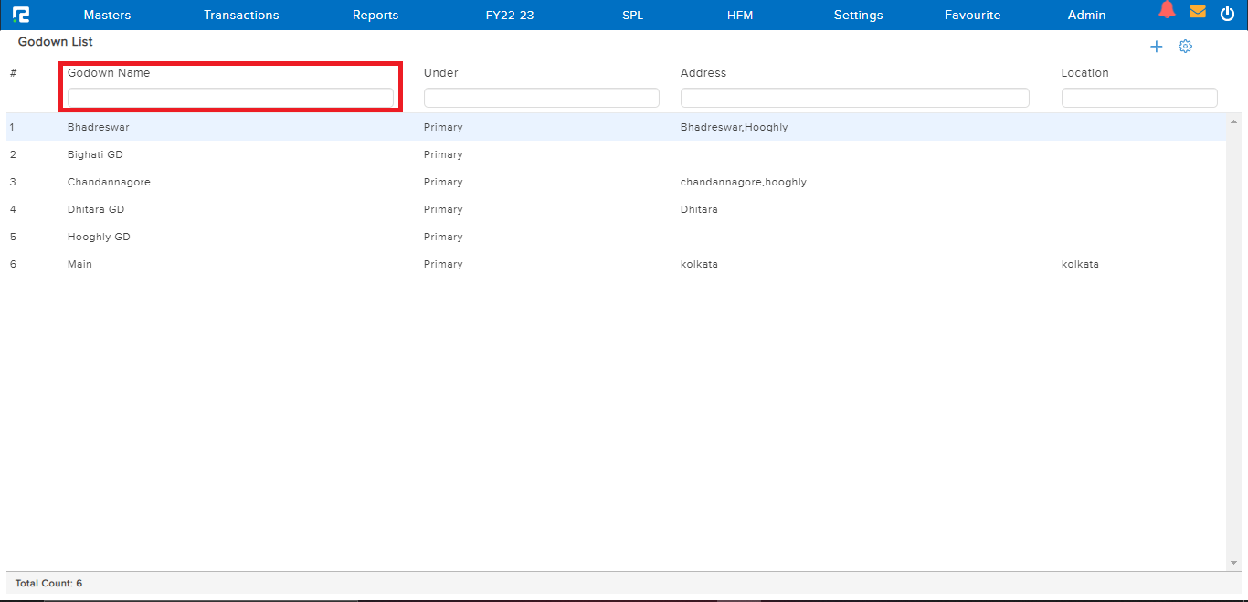Select the Chandannagore godown row
Image resolution: width=1248 pixels, height=602 pixels.
pyautogui.click(x=109, y=182)
